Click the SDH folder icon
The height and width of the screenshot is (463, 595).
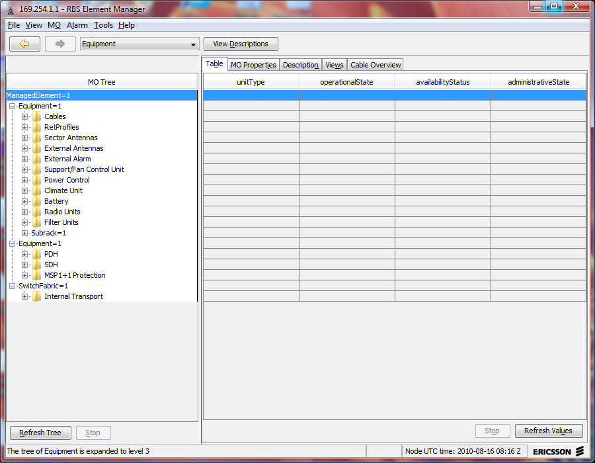click(37, 265)
